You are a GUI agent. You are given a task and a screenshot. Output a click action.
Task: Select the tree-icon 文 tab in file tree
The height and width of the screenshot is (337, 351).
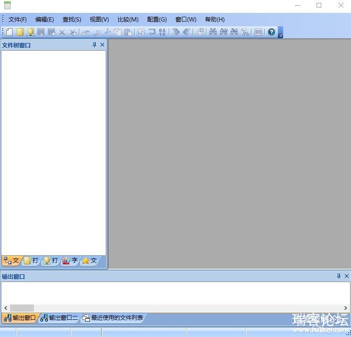coord(11,261)
